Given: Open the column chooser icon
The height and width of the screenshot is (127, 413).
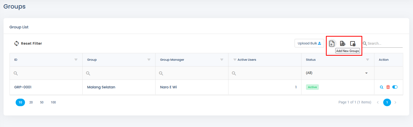Looking at the screenshot, I should 353,43.
